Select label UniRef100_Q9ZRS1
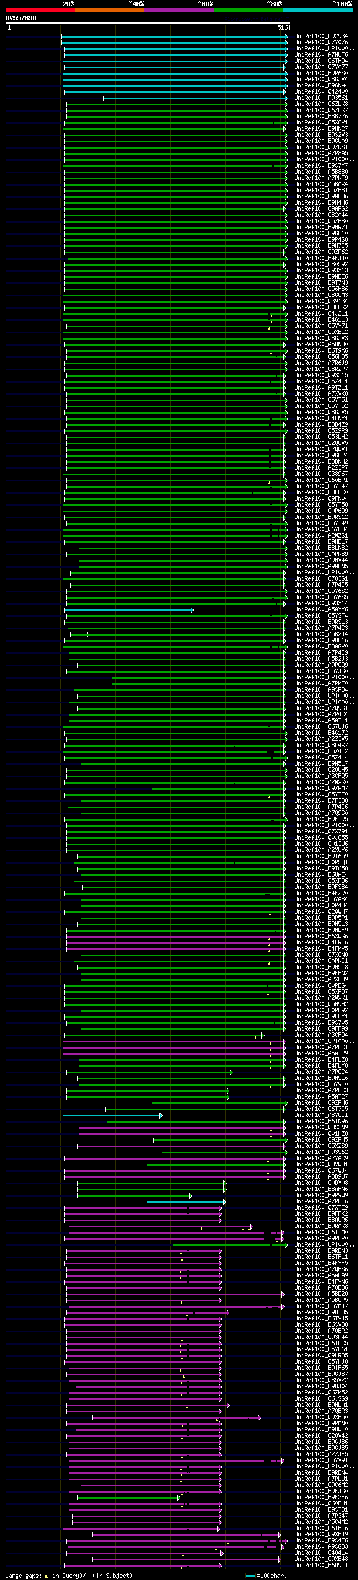Viewport: 358px width, 1580px height. [321, 147]
